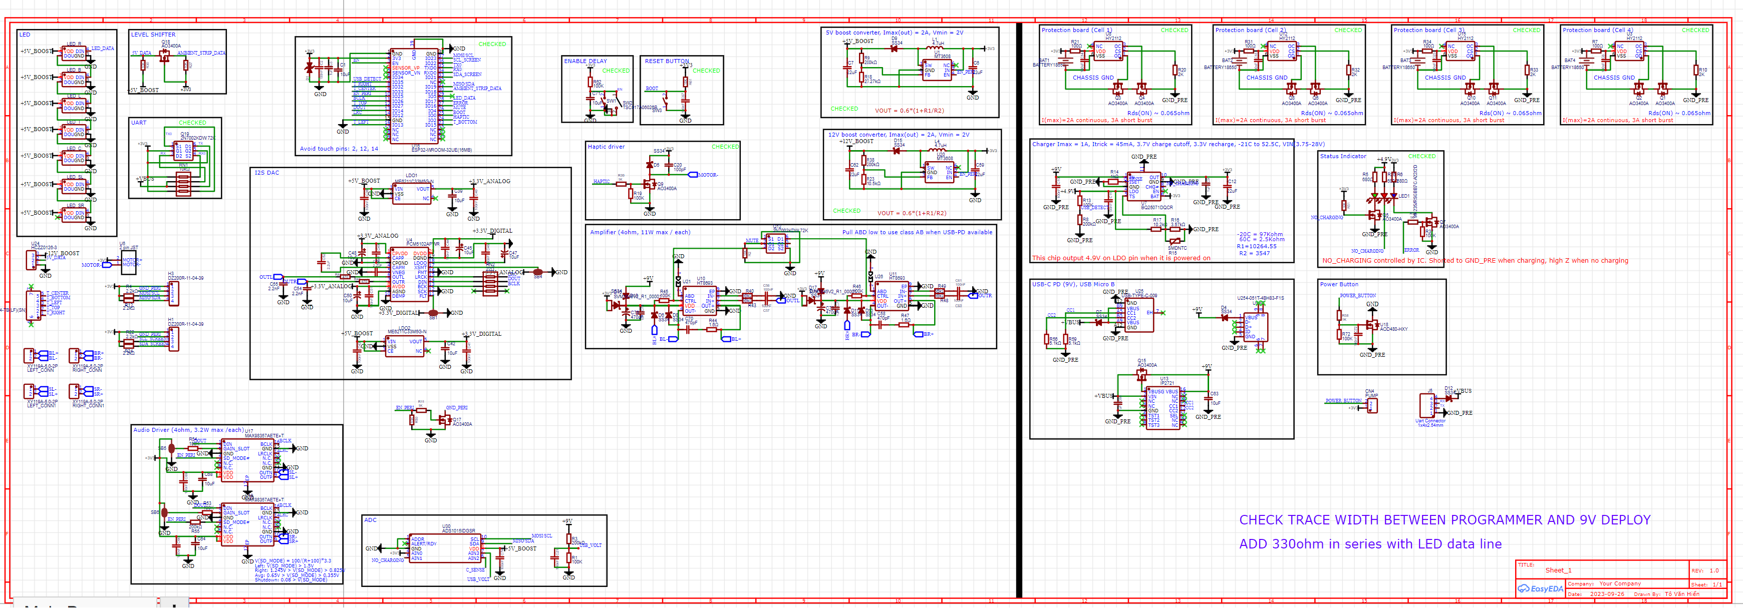This screenshot has width=1743, height=608.
Task: Click 'Tô Văn Hiển' drawn-by name
Action: tap(1681, 594)
